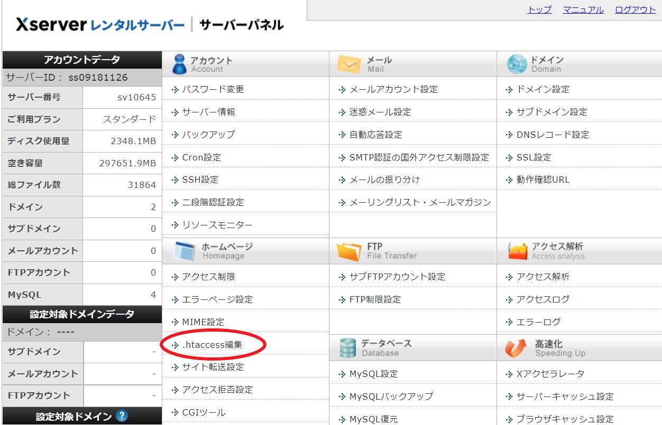Click the Database cylinder icon
The width and height of the screenshot is (662, 425).
[x=347, y=348]
